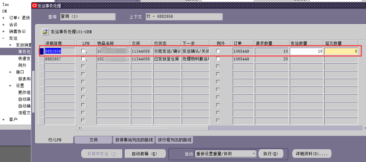Image resolution: width=366 pixels, height=162 pixels.
Task: Expand the 订单; 退货 tree node
Action: (4, 18)
